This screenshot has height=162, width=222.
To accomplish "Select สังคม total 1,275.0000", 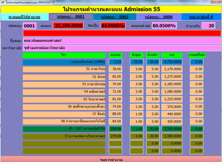I will [x=172, y=77].
